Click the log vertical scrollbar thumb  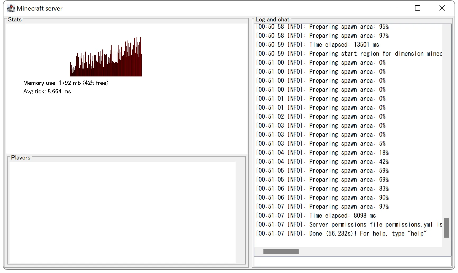coord(447,228)
